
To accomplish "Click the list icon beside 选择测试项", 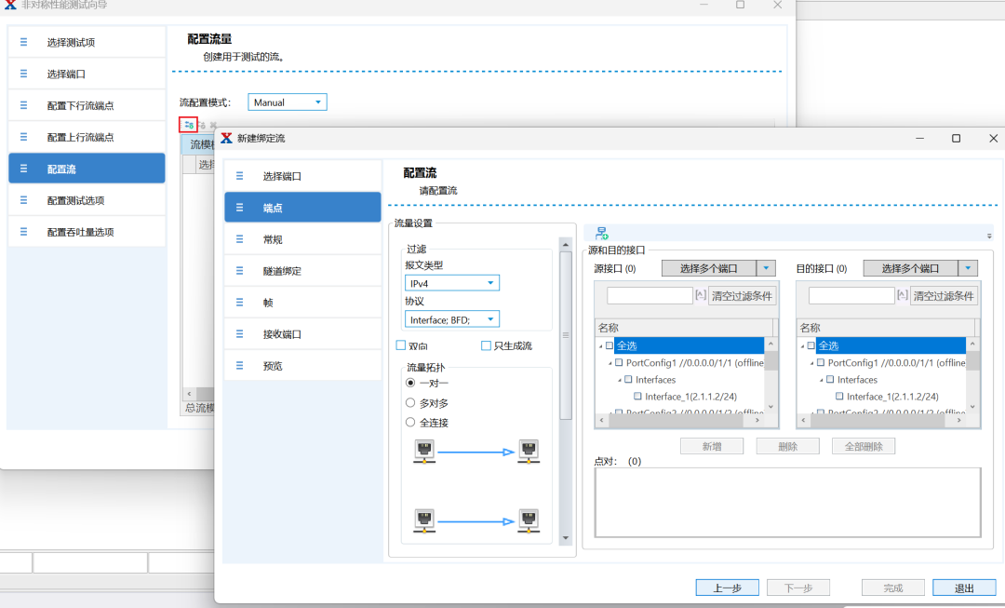I will pos(24,42).
